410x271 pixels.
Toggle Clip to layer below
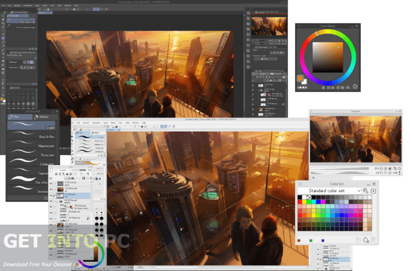(56, 174)
